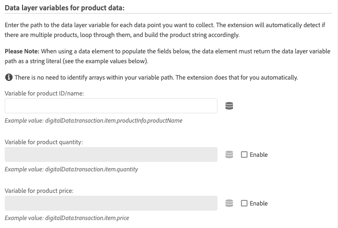
Task: Tick the checkbox for product quantity variable
Action: click(244, 154)
